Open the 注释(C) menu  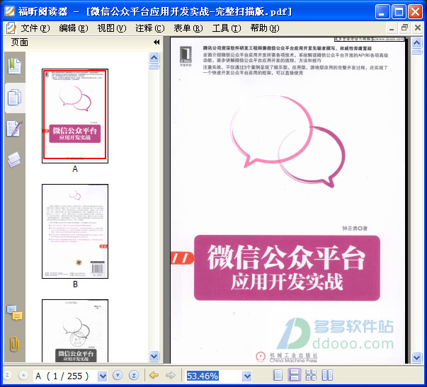click(x=150, y=28)
